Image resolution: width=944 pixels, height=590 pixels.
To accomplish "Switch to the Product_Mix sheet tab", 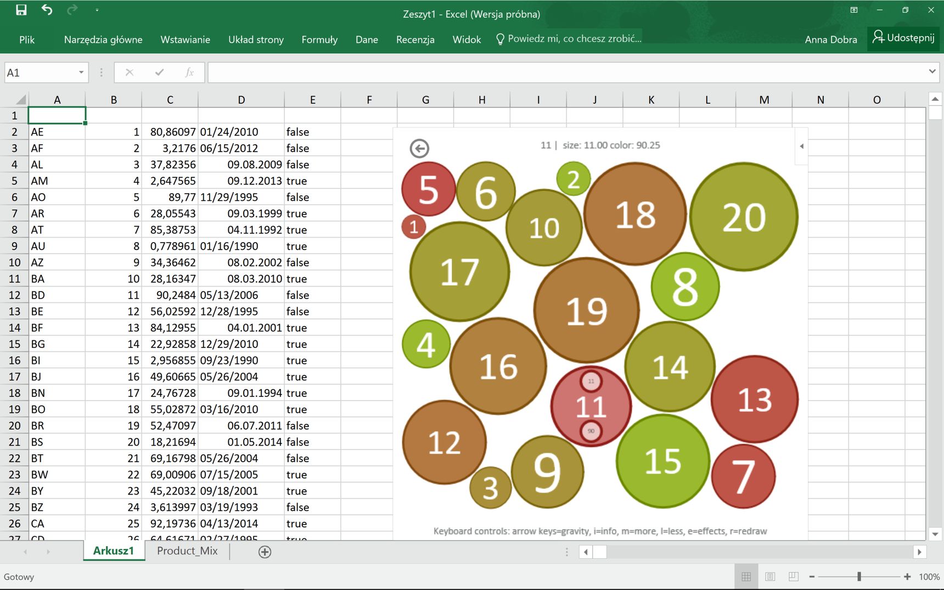I will [x=187, y=551].
